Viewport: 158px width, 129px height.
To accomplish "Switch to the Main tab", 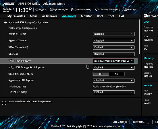I will [33, 16].
